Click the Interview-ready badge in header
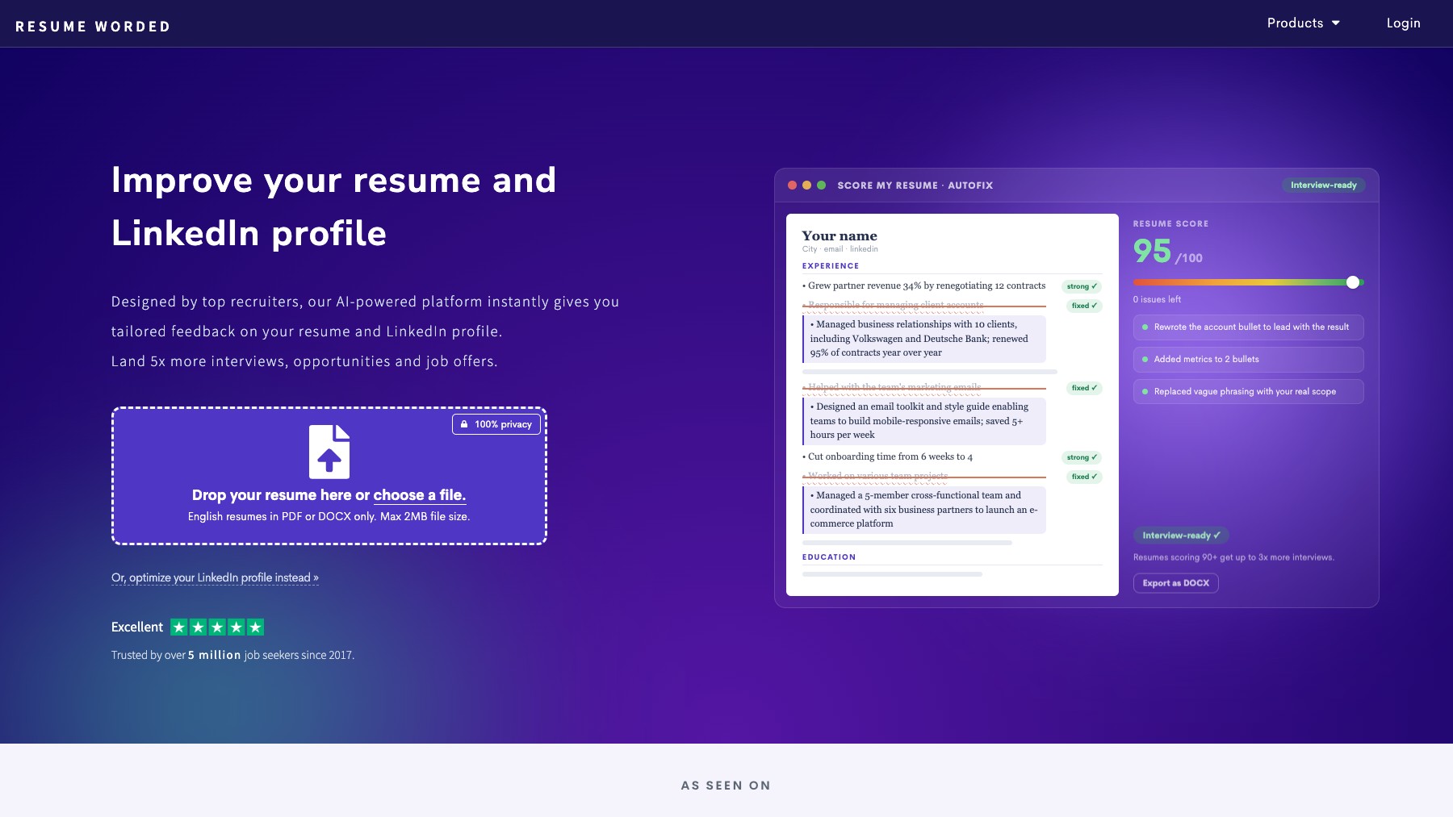Screen dimensions: 1453x817 coord(1323,185)
